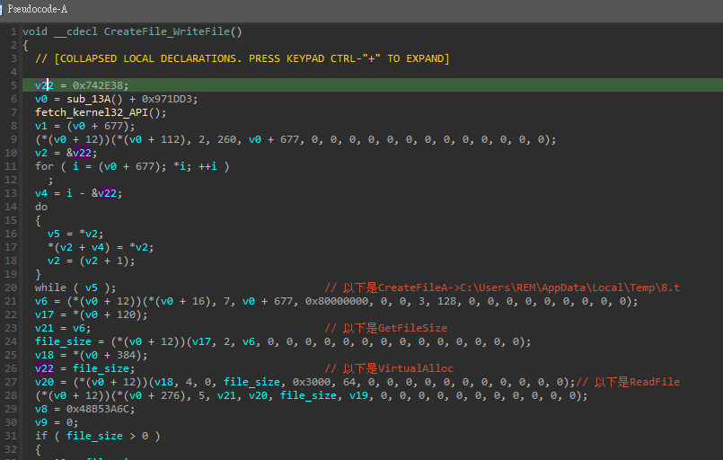This screenshot has height=460, width=723.
Task: Select the Pseudocode-A tab
Action: [x=37, y=9]
